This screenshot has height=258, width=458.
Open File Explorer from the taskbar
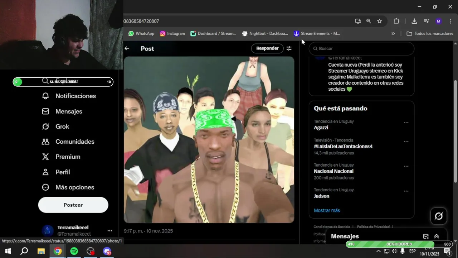[41, 251]
